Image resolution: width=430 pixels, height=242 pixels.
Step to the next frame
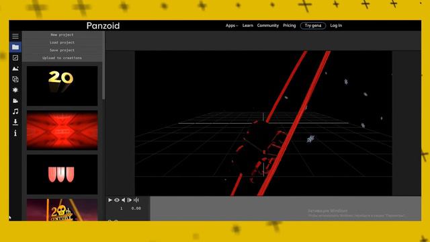tap(130, 200)
